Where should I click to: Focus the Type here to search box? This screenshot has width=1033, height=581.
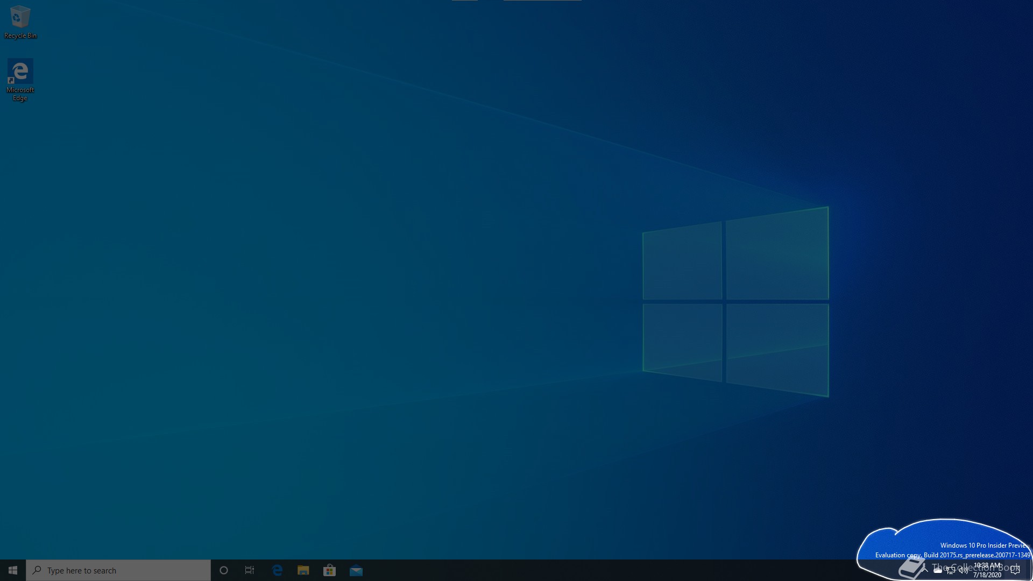118,570
